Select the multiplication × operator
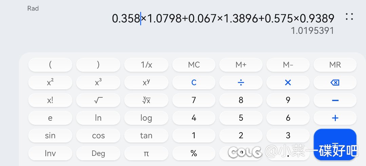Image resolution: width=366 pixels, height=166 pixels. click(x=288, y=82)
